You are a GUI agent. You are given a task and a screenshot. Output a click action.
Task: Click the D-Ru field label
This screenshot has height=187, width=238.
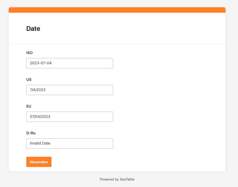click(31, 133)
